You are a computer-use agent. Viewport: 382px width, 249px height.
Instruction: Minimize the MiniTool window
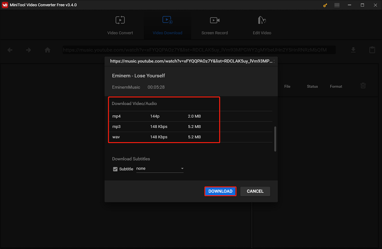click(x=350, y=5)
